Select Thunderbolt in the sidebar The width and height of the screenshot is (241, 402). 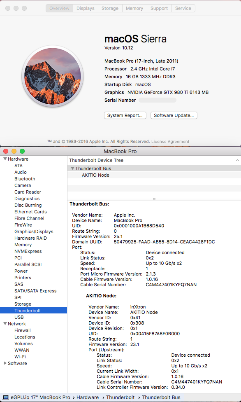34,311
